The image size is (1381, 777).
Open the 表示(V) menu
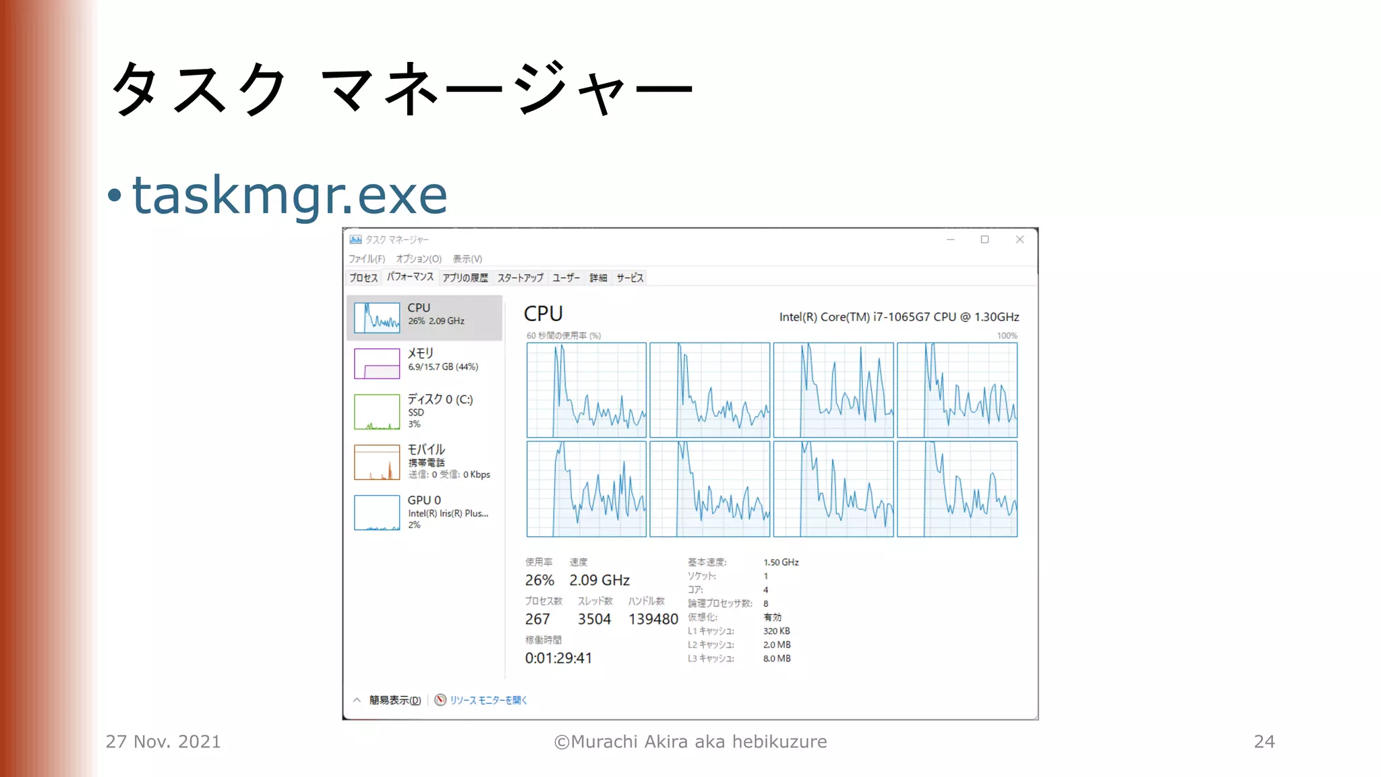pos(467,259)
